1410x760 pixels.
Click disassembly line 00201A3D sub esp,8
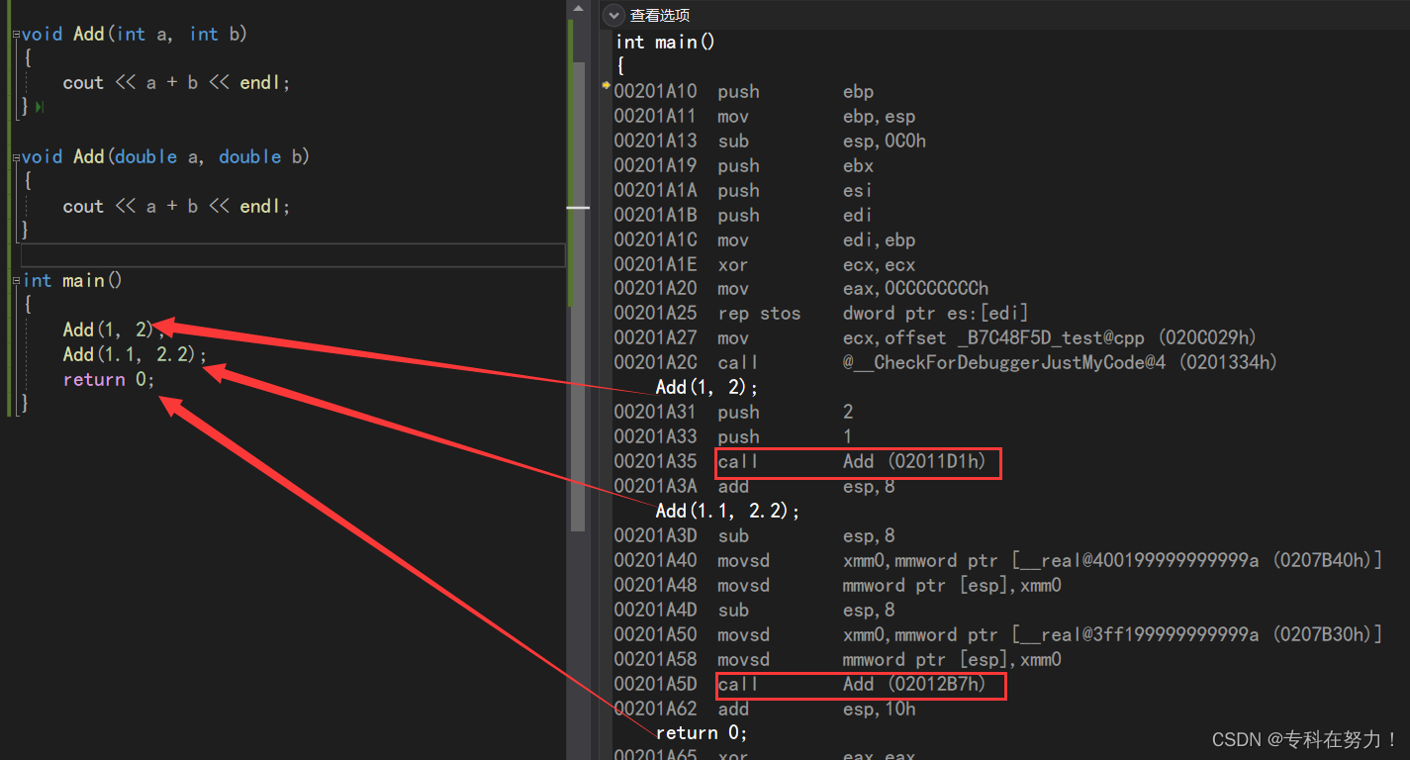coord(755,536)
